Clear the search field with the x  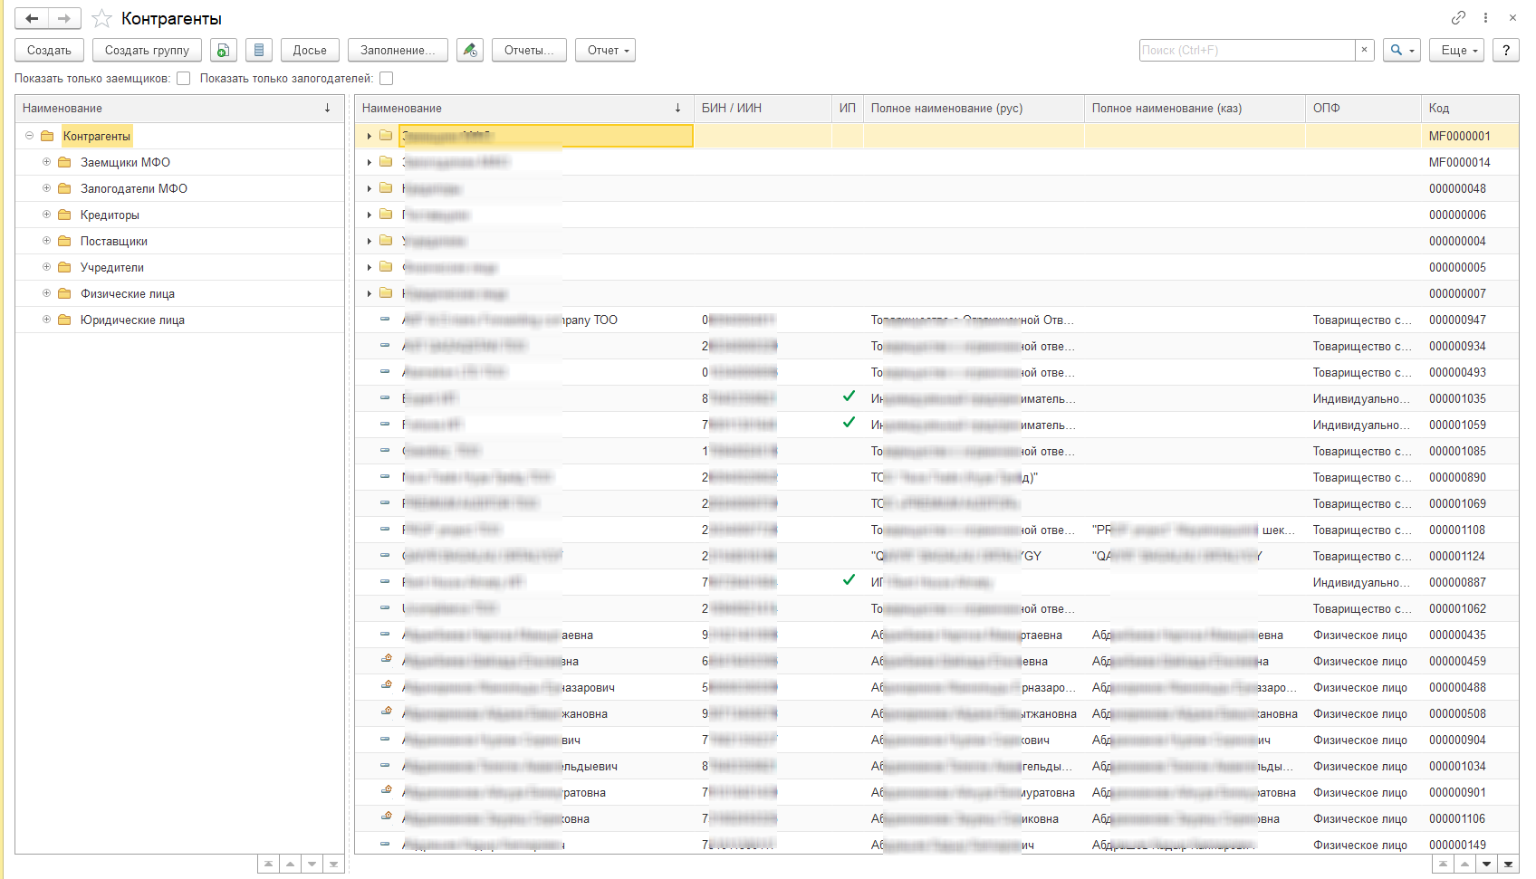1364,50
